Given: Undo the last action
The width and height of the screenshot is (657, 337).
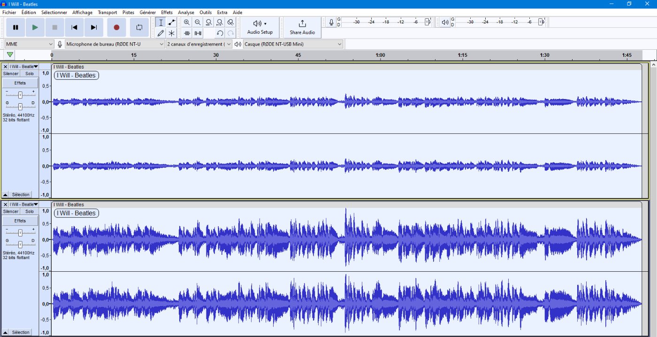Looking at the screenshot, I should coord(219,33).
